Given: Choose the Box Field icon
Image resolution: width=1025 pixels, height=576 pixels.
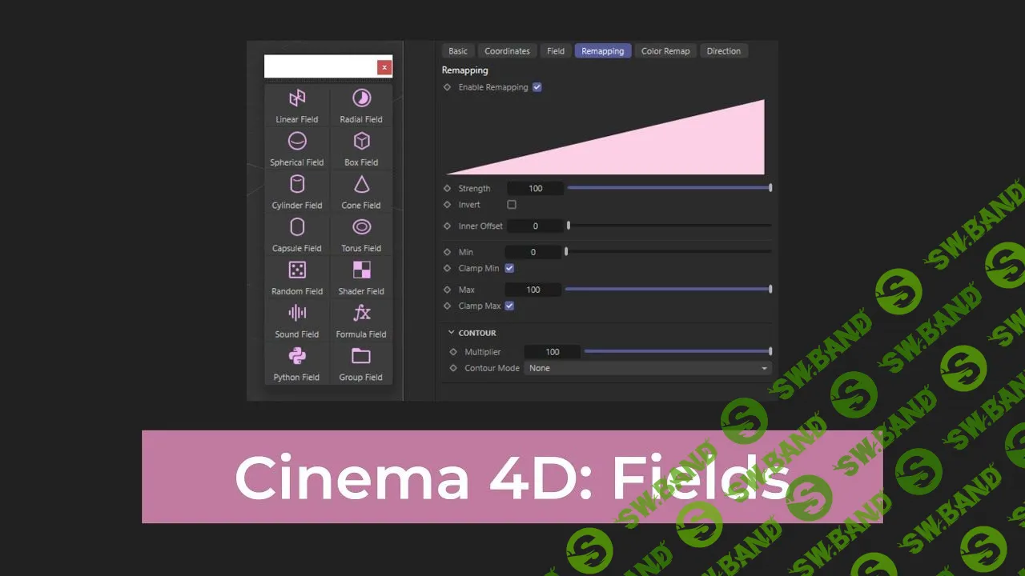Looking at the screenshot, I should 362,141.
